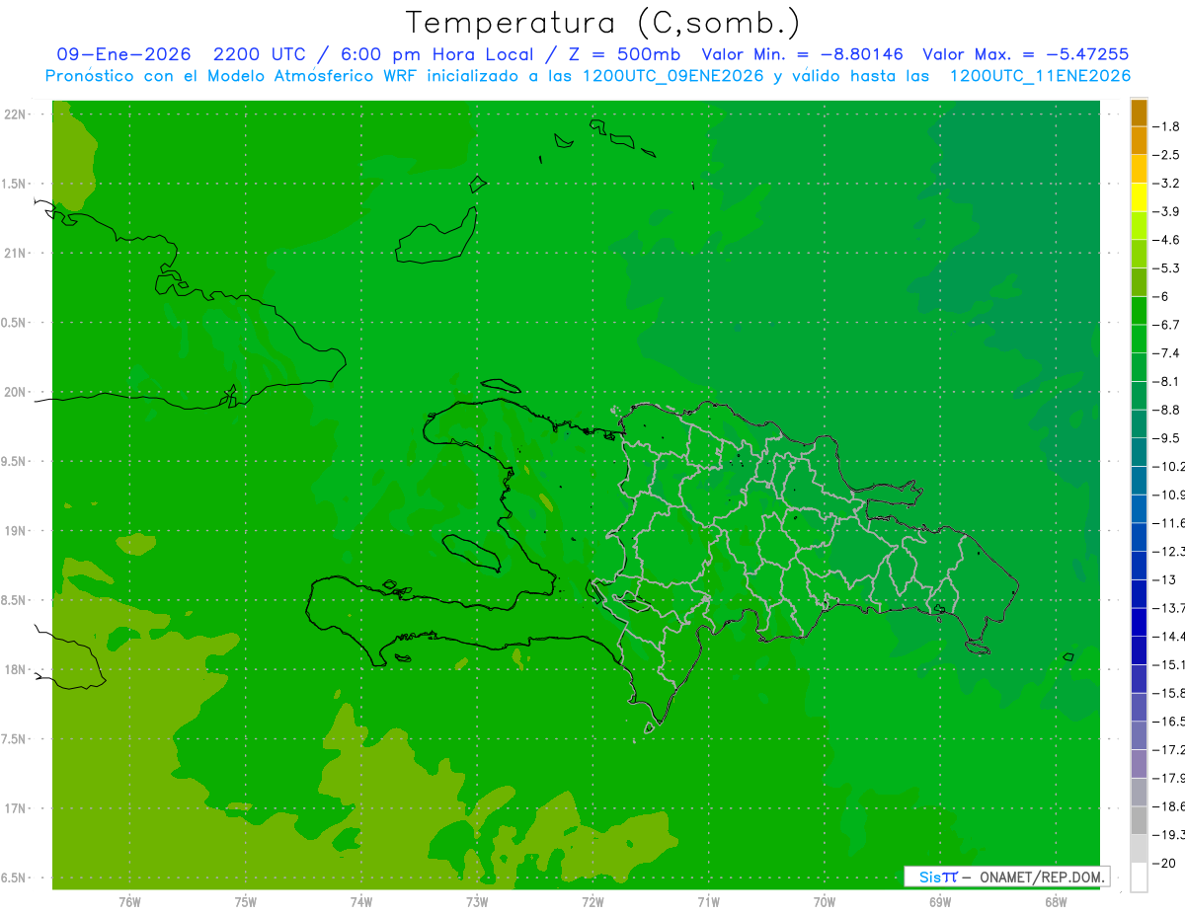The height and width of the screenshot is (915, 1185).
Task: Click the "-8.8" color scale value
Action: coord(1167,410)
